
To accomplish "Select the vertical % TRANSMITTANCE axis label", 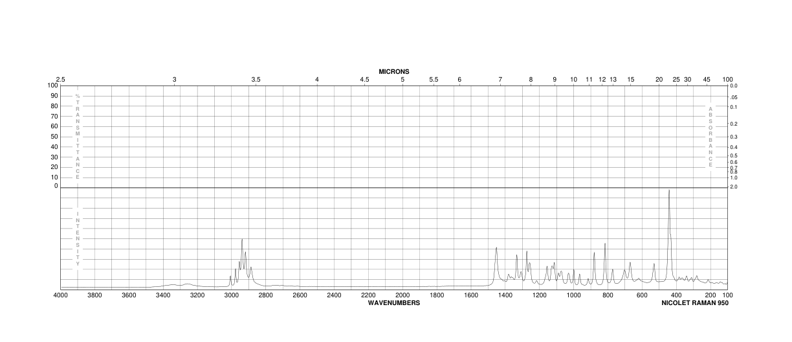I will click(x=78, y=137).
